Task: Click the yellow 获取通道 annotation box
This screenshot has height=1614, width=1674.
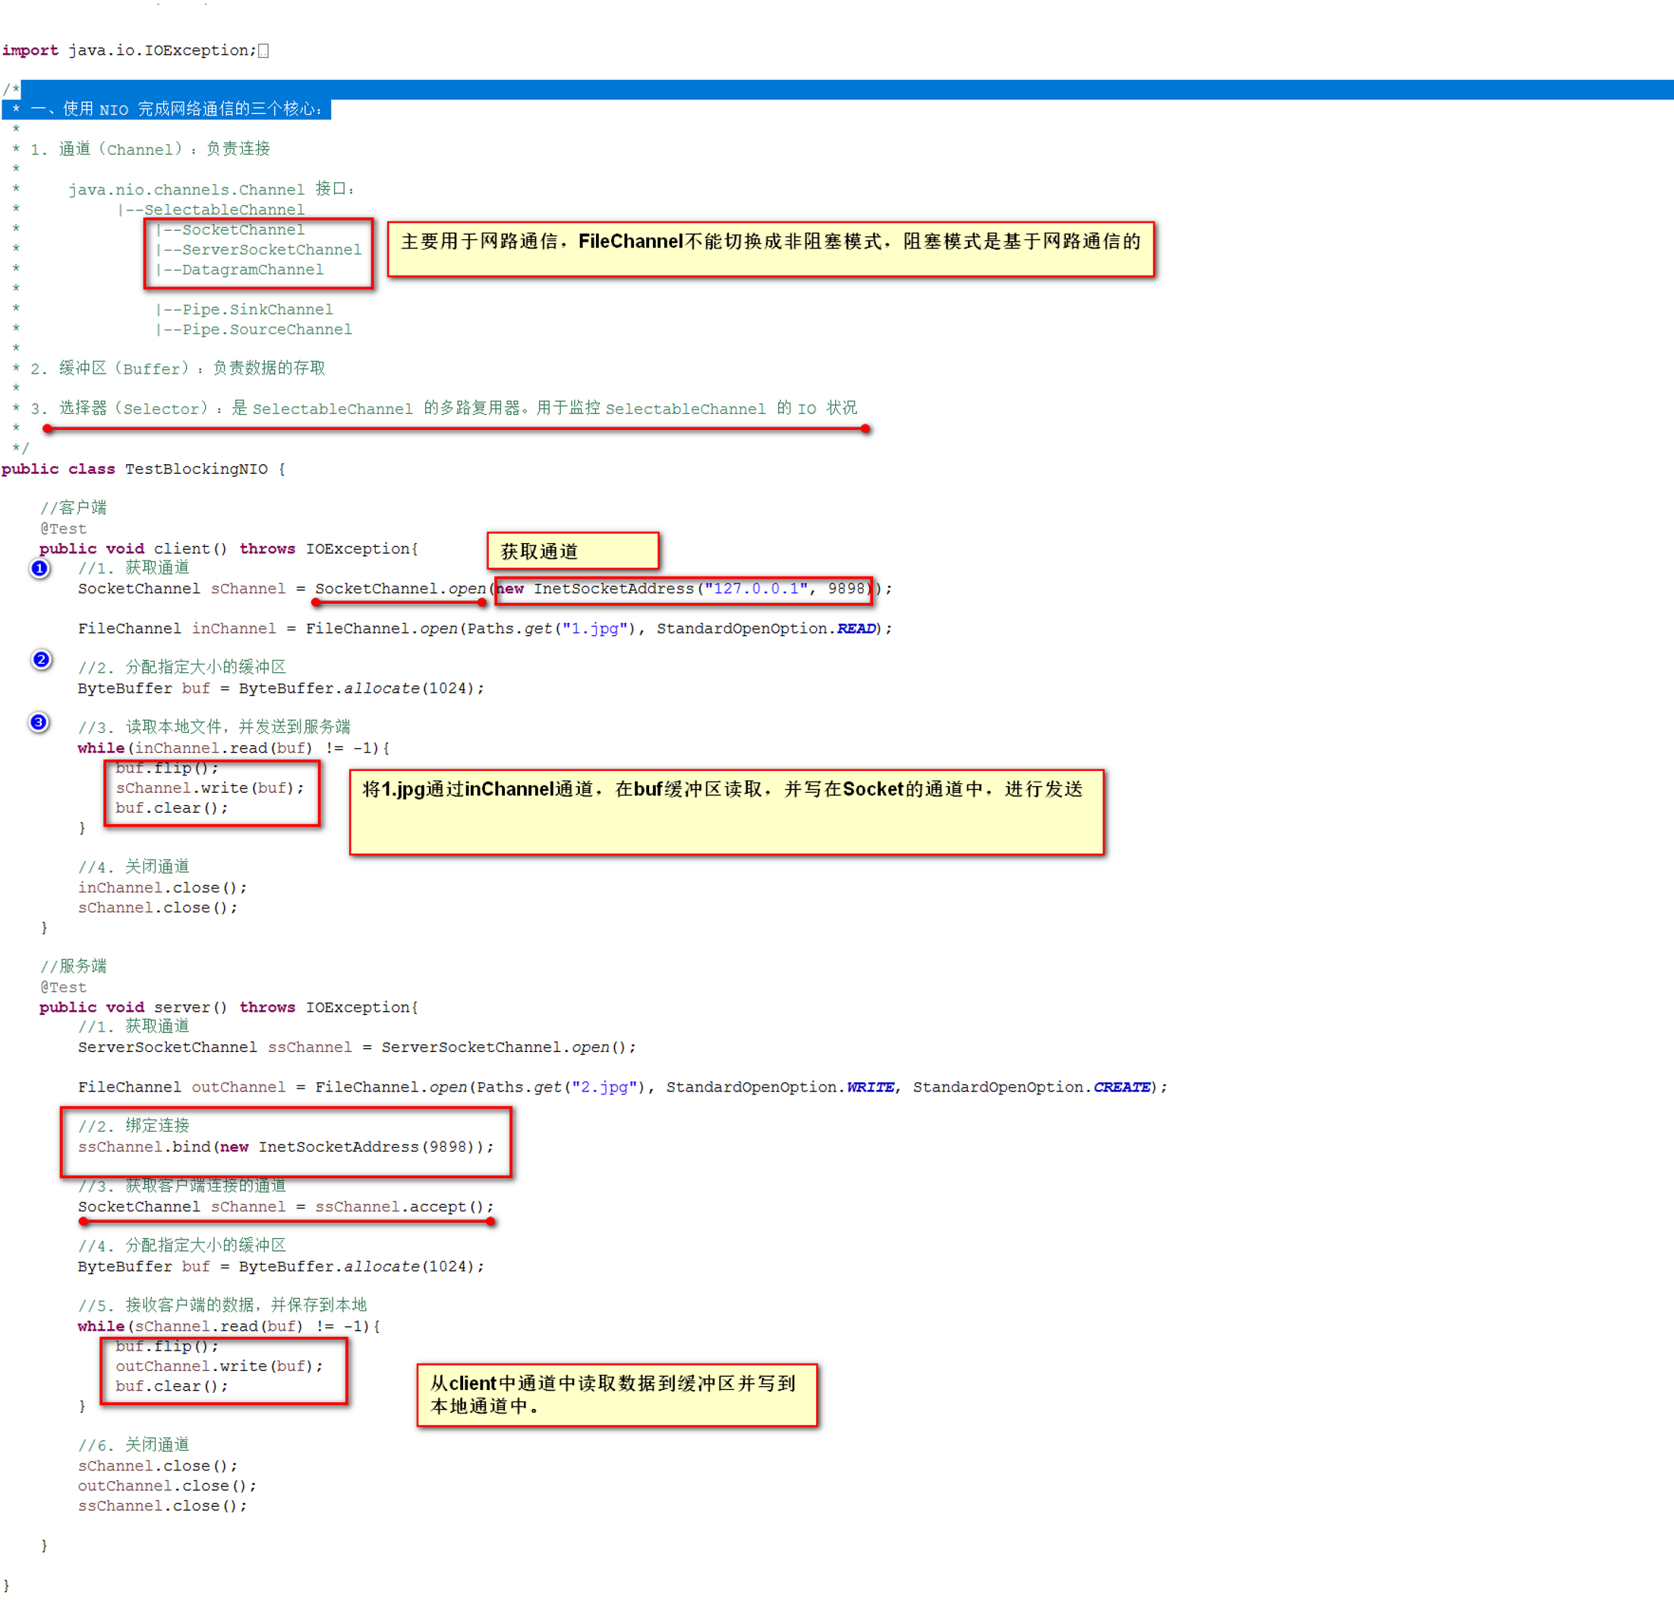Action: [x=572, y=551]
